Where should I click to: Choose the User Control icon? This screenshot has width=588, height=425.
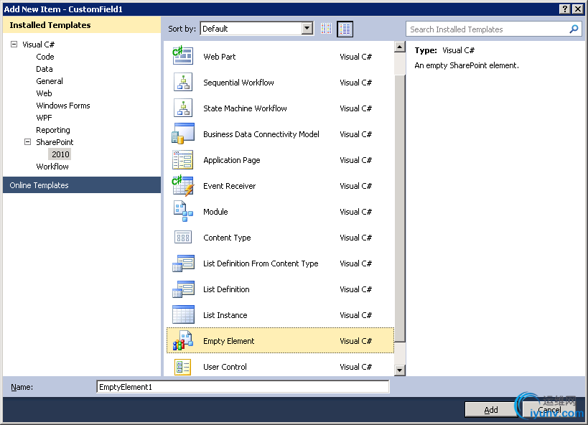click(183, 367)
